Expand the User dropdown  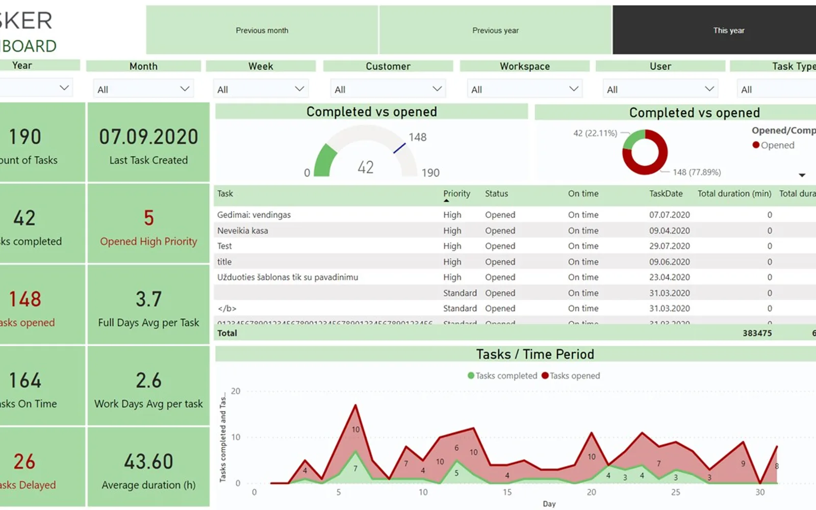[x=660, y=89]
